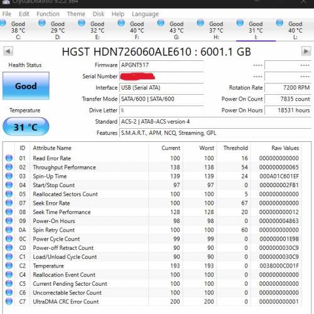314x314 pixels.
Task: Click status orb for C2 Temperature attribute
Action: pyautogui.click(x=9, y=266)
